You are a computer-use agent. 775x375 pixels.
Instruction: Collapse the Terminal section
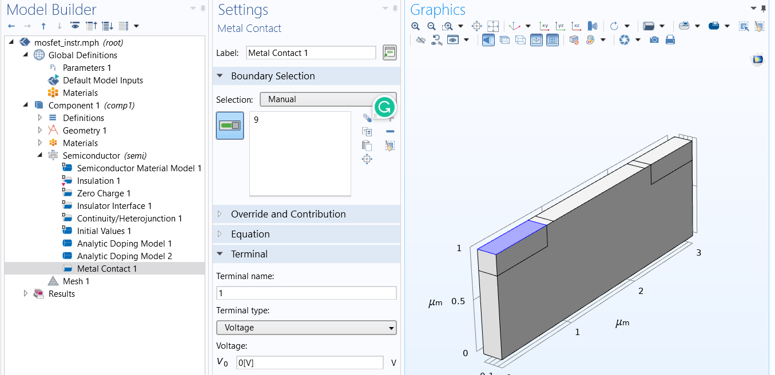coord(220,254)
